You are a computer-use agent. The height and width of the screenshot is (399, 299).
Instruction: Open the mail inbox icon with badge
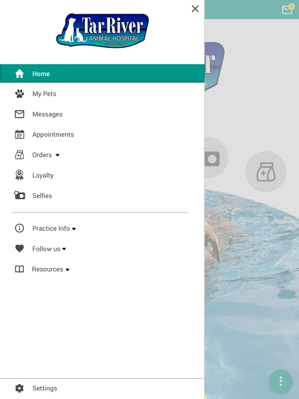point(288,9)
